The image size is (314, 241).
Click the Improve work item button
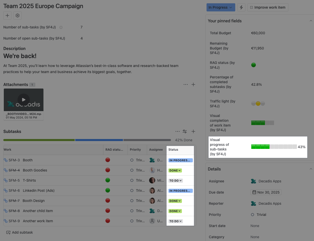coord(268,7)
